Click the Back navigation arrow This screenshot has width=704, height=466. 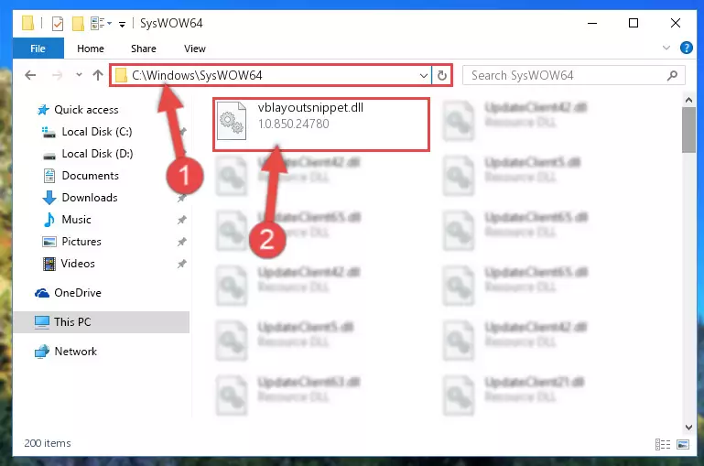click(30, 75)
